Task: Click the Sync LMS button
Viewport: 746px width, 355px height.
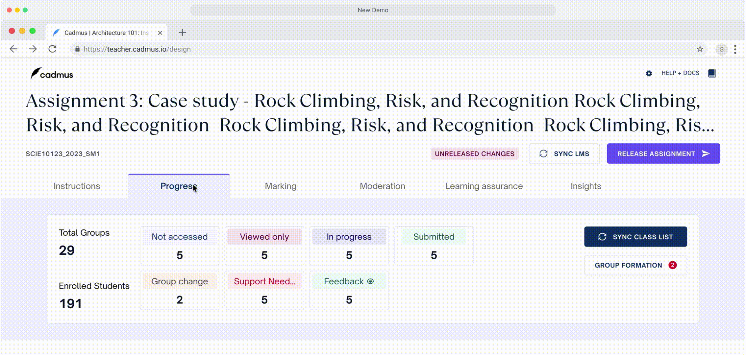Action: (564, 154)
